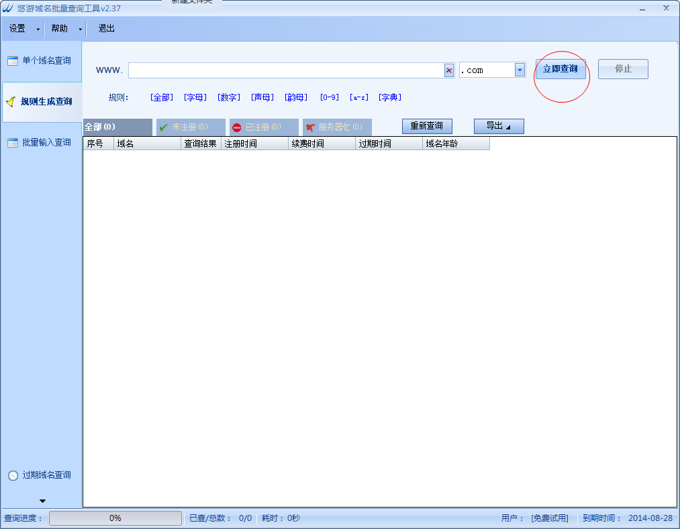This screenshot has width=680, height=529.
Task: Show 已注册 (0) results tab
Action: pos(264,127)
